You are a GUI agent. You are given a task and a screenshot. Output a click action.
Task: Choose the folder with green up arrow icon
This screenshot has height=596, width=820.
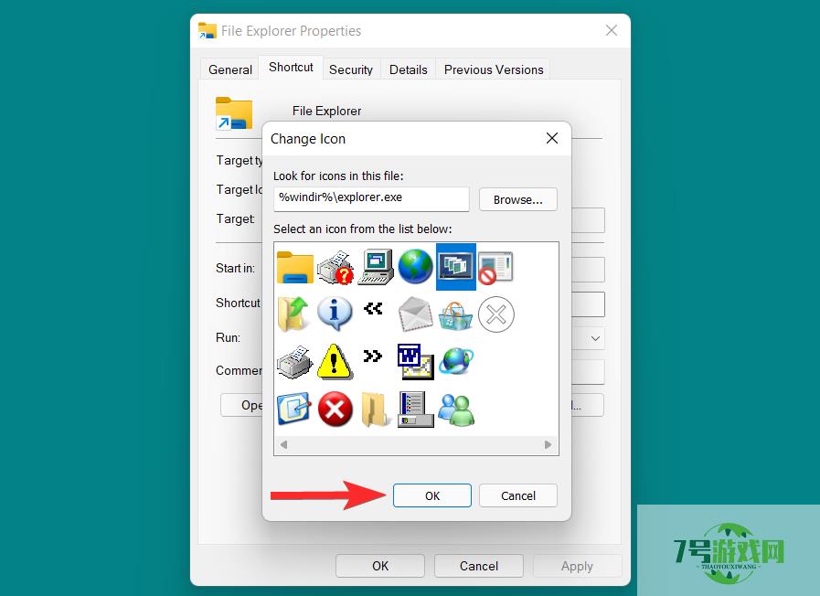[x=293, y=314]
